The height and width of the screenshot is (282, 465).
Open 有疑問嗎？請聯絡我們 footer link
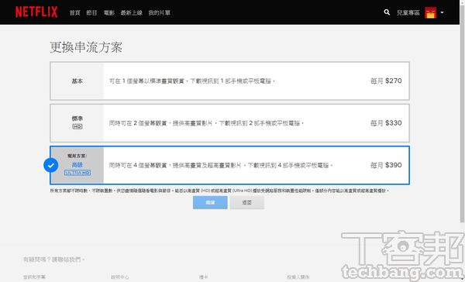pyautogui.click(x=54, y=260)
